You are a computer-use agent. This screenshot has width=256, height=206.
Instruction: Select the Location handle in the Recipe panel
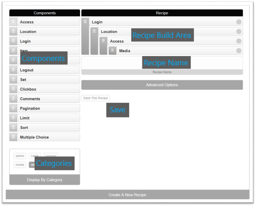point(94,41)
